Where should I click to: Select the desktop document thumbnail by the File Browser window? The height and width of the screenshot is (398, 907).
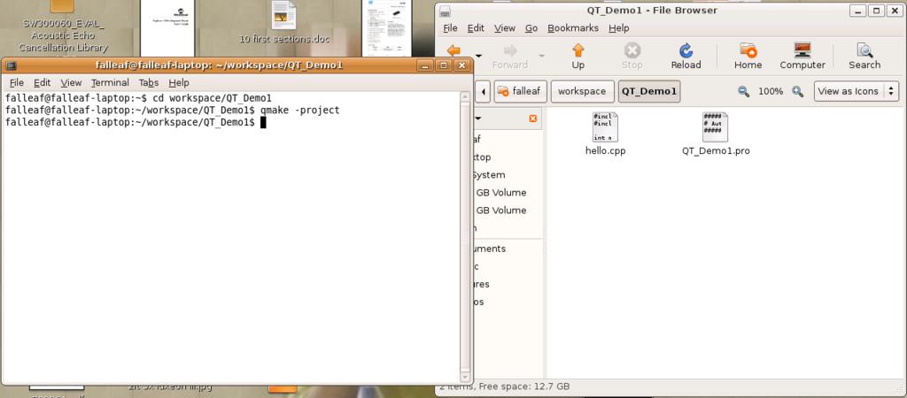[x=386, y=28]
